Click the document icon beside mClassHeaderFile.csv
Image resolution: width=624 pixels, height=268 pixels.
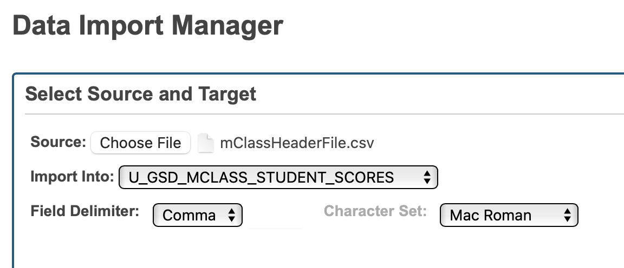pos(206,143)
